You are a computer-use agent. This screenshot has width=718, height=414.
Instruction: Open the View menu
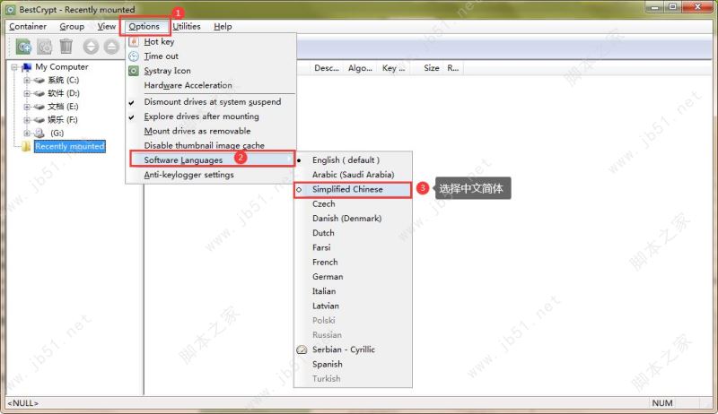tap(106, 27)
